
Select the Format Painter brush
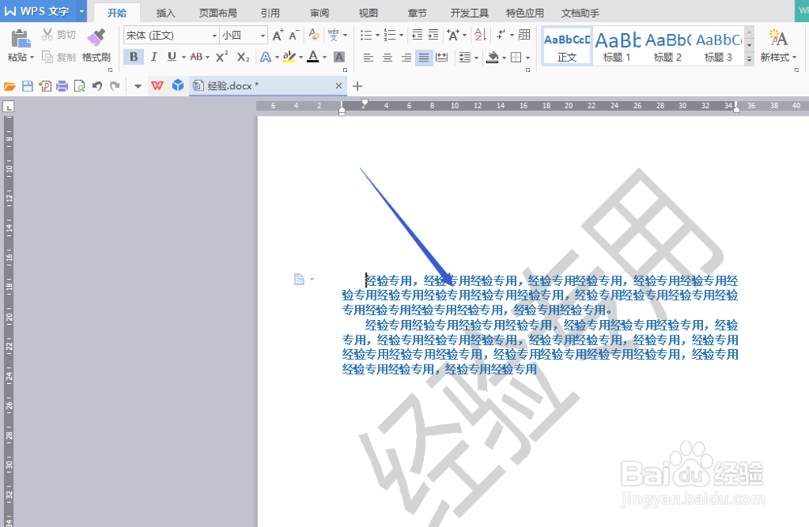pos(96,38)
